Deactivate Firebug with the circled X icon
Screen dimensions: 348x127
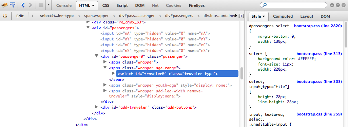point(344,5)
